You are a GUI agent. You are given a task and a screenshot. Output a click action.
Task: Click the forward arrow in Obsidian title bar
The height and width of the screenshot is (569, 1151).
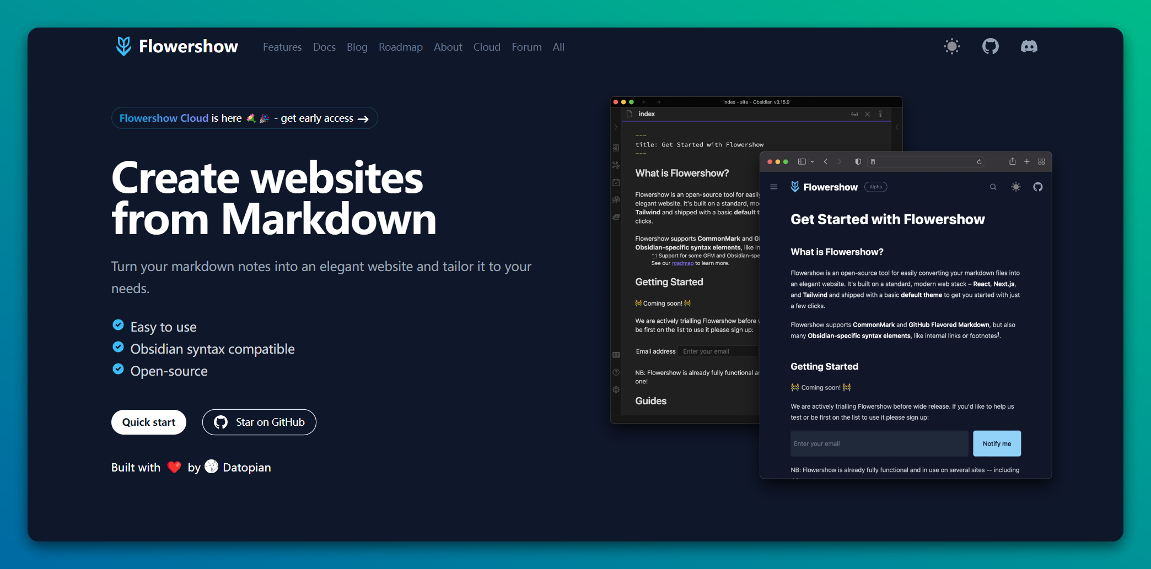point(658,102)
